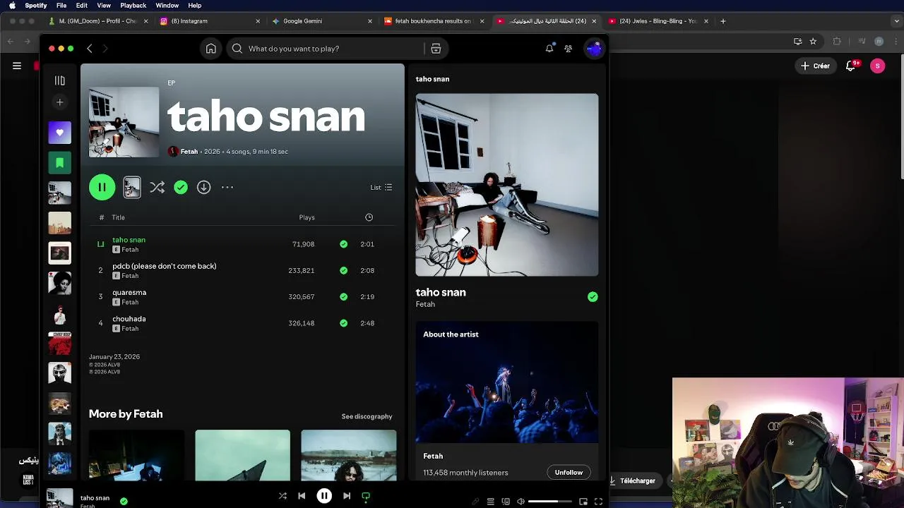Open Connect to a device icon
The height and width of the screenshot is (508, 904).
coord(506,502)
